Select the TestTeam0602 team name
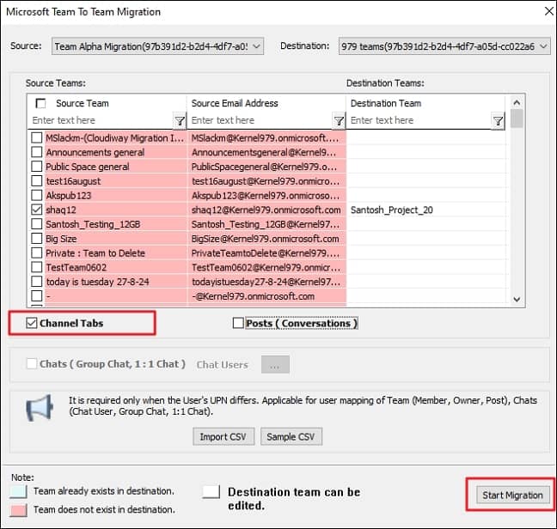 76,267
